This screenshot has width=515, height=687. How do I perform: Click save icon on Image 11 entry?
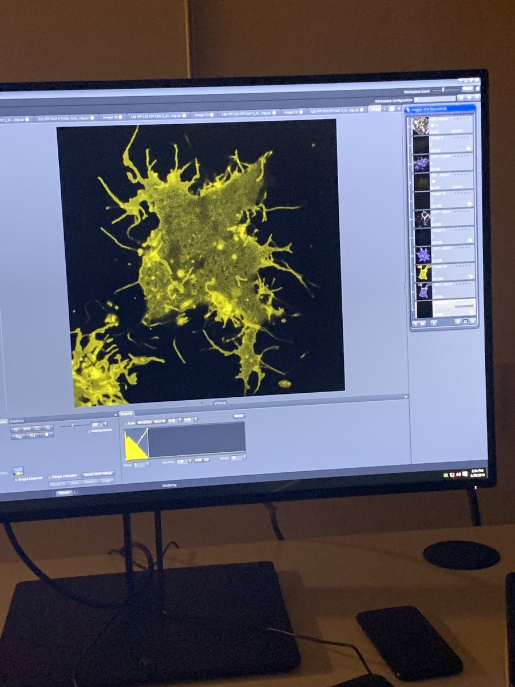click(470, 240)
